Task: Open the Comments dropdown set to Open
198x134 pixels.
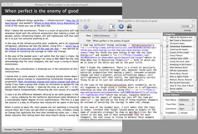Action: 186,109
